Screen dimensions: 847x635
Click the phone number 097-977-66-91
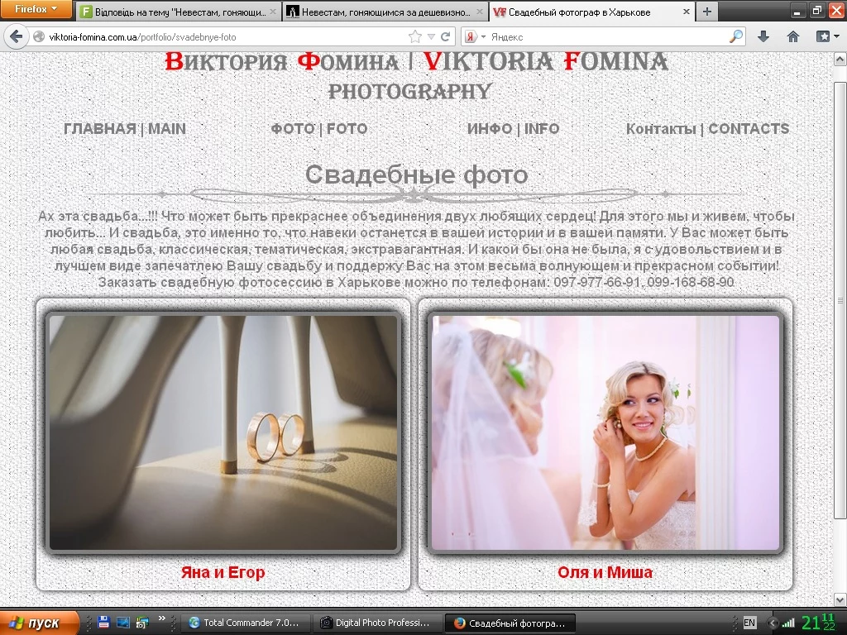tap(597, 282)
